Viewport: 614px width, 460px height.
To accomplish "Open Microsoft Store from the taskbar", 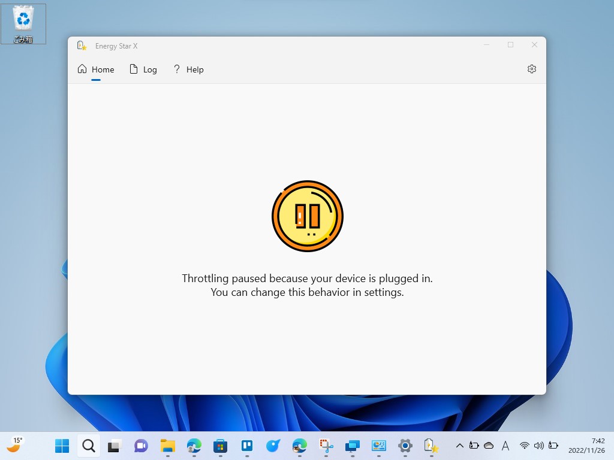I will point(220,446).
